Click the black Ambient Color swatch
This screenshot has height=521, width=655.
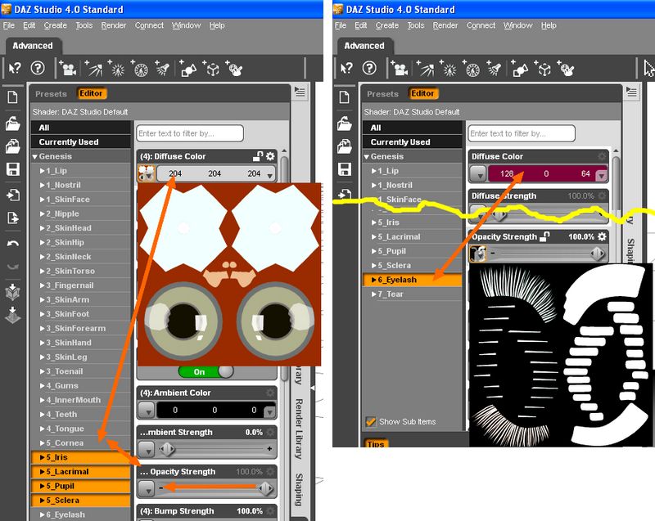pyautogui.click(x=215, y=410)
